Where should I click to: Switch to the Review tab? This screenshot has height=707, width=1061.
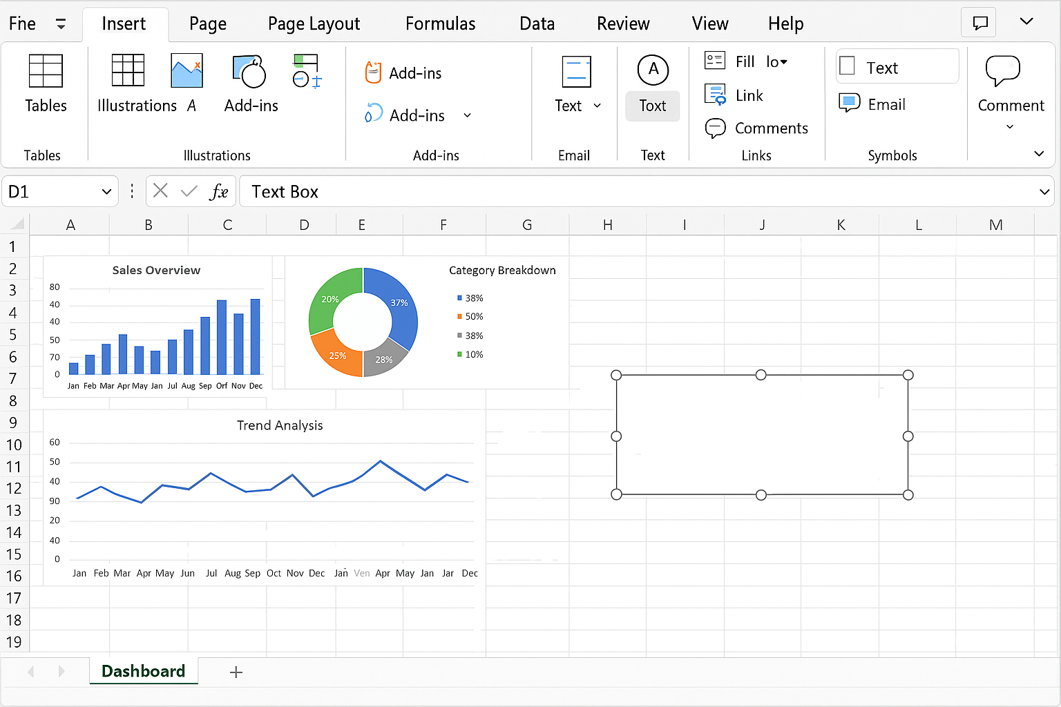point(623,23)
